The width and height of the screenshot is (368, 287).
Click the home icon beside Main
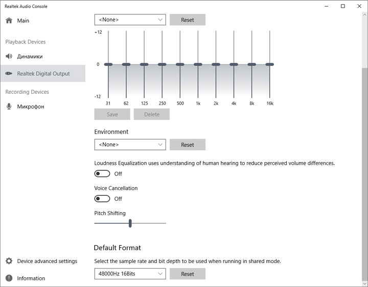coord(9,20)
